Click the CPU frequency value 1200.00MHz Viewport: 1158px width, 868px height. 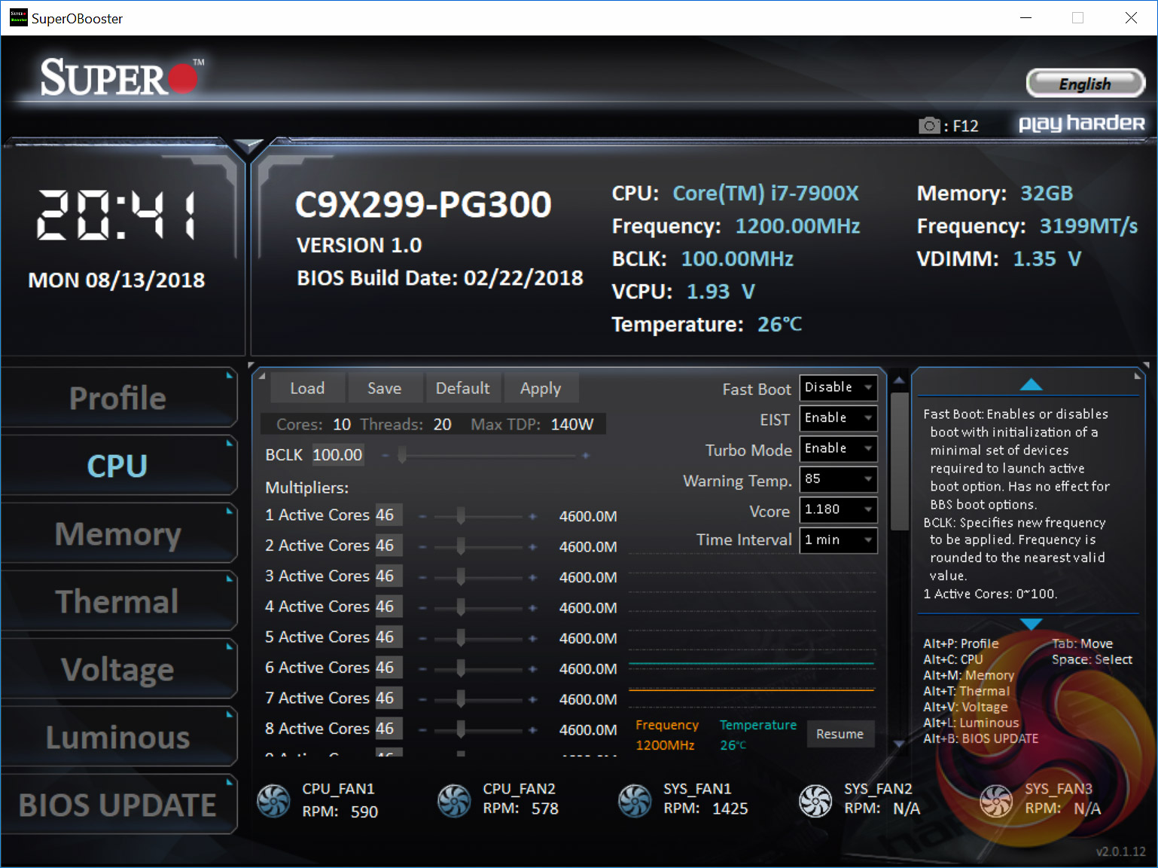tap(797, 226)
